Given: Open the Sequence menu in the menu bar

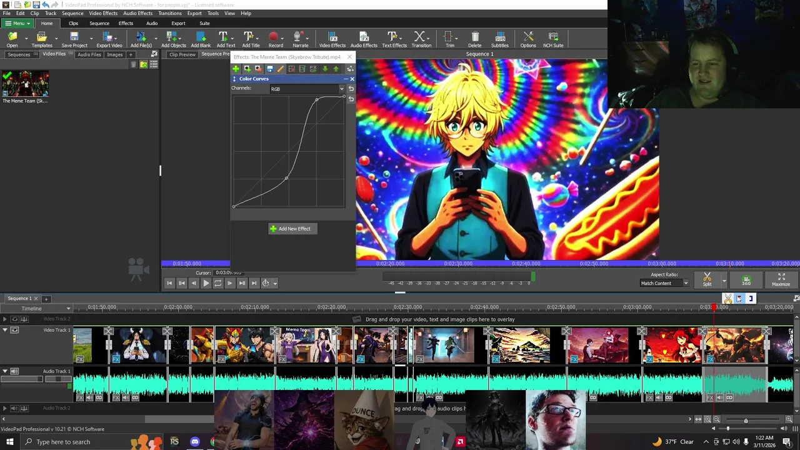Looking at the screenshot, I should tap(72, 13).
